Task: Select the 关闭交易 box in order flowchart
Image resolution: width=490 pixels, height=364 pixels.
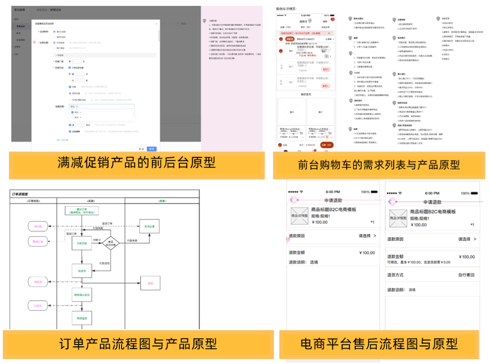Action: pos(149,226)
